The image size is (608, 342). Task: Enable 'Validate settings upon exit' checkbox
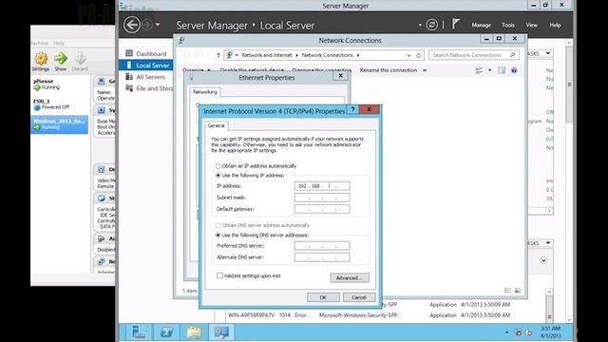[x=219, y=275]
